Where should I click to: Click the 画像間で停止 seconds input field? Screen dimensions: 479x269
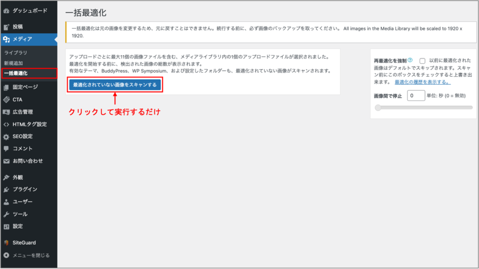point(415,95)
